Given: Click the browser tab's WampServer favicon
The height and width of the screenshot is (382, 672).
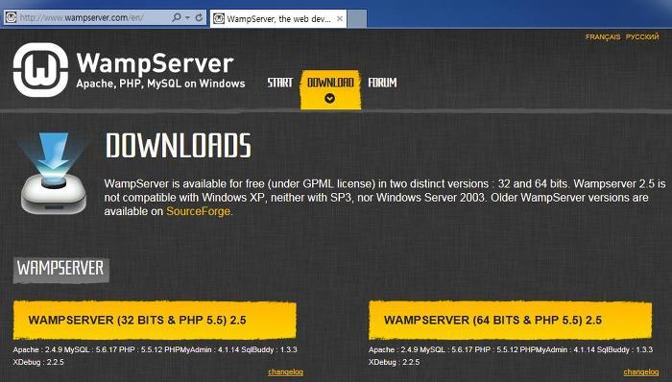Looking at the screenshot, I should coord(219,18).
